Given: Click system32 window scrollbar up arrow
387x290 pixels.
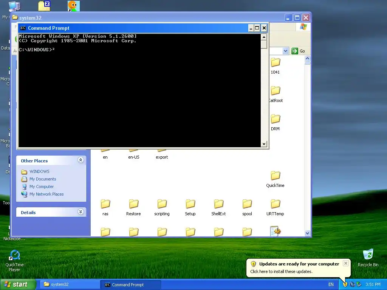Looking at the screenshot, I should pyautogui.click(x=307, y=59).
